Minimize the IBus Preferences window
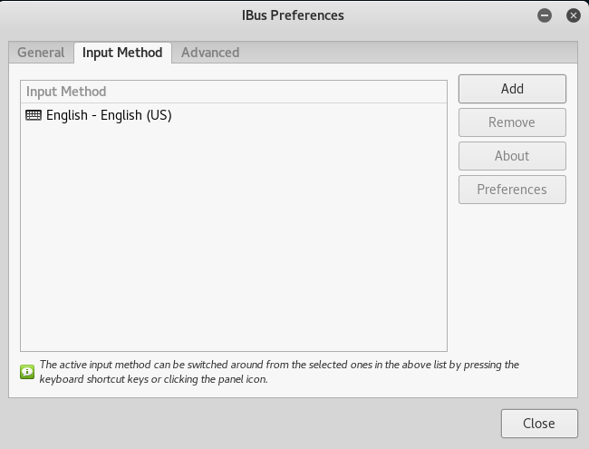This screenshot has width=589, height=449. pyautogui.click(x=545, y=15)
